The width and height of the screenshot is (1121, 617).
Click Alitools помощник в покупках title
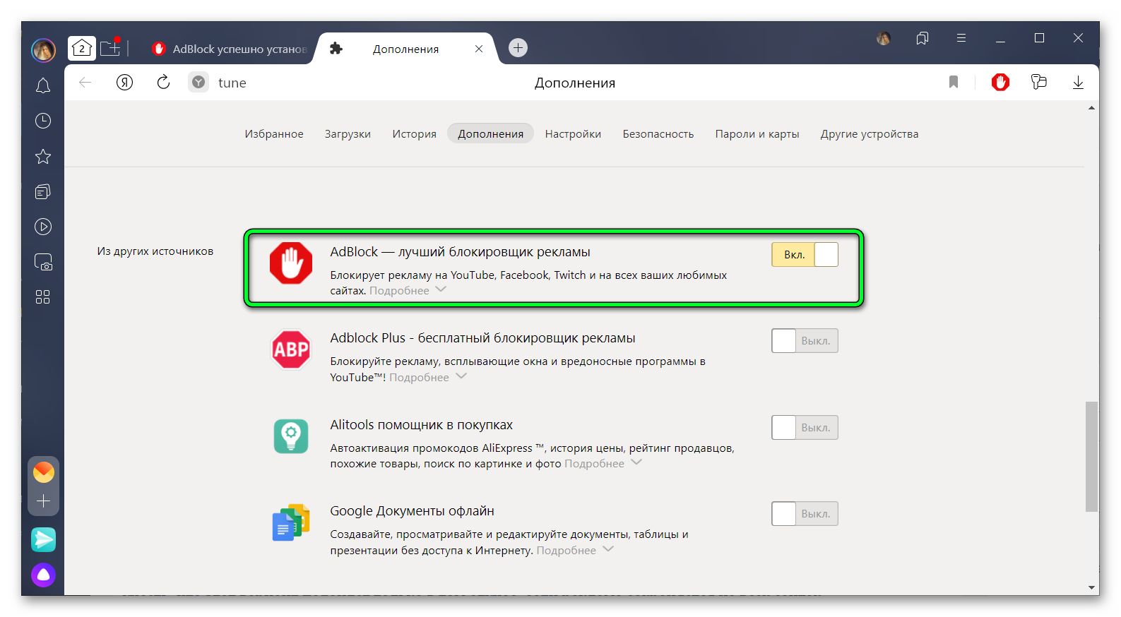[x=421, y=425]
